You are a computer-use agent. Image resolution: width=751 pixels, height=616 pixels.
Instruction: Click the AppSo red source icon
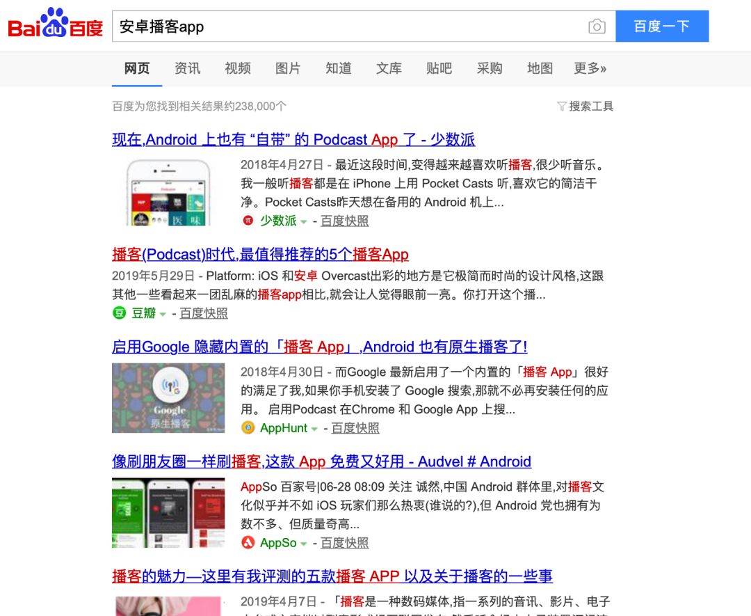click(248, 543)
